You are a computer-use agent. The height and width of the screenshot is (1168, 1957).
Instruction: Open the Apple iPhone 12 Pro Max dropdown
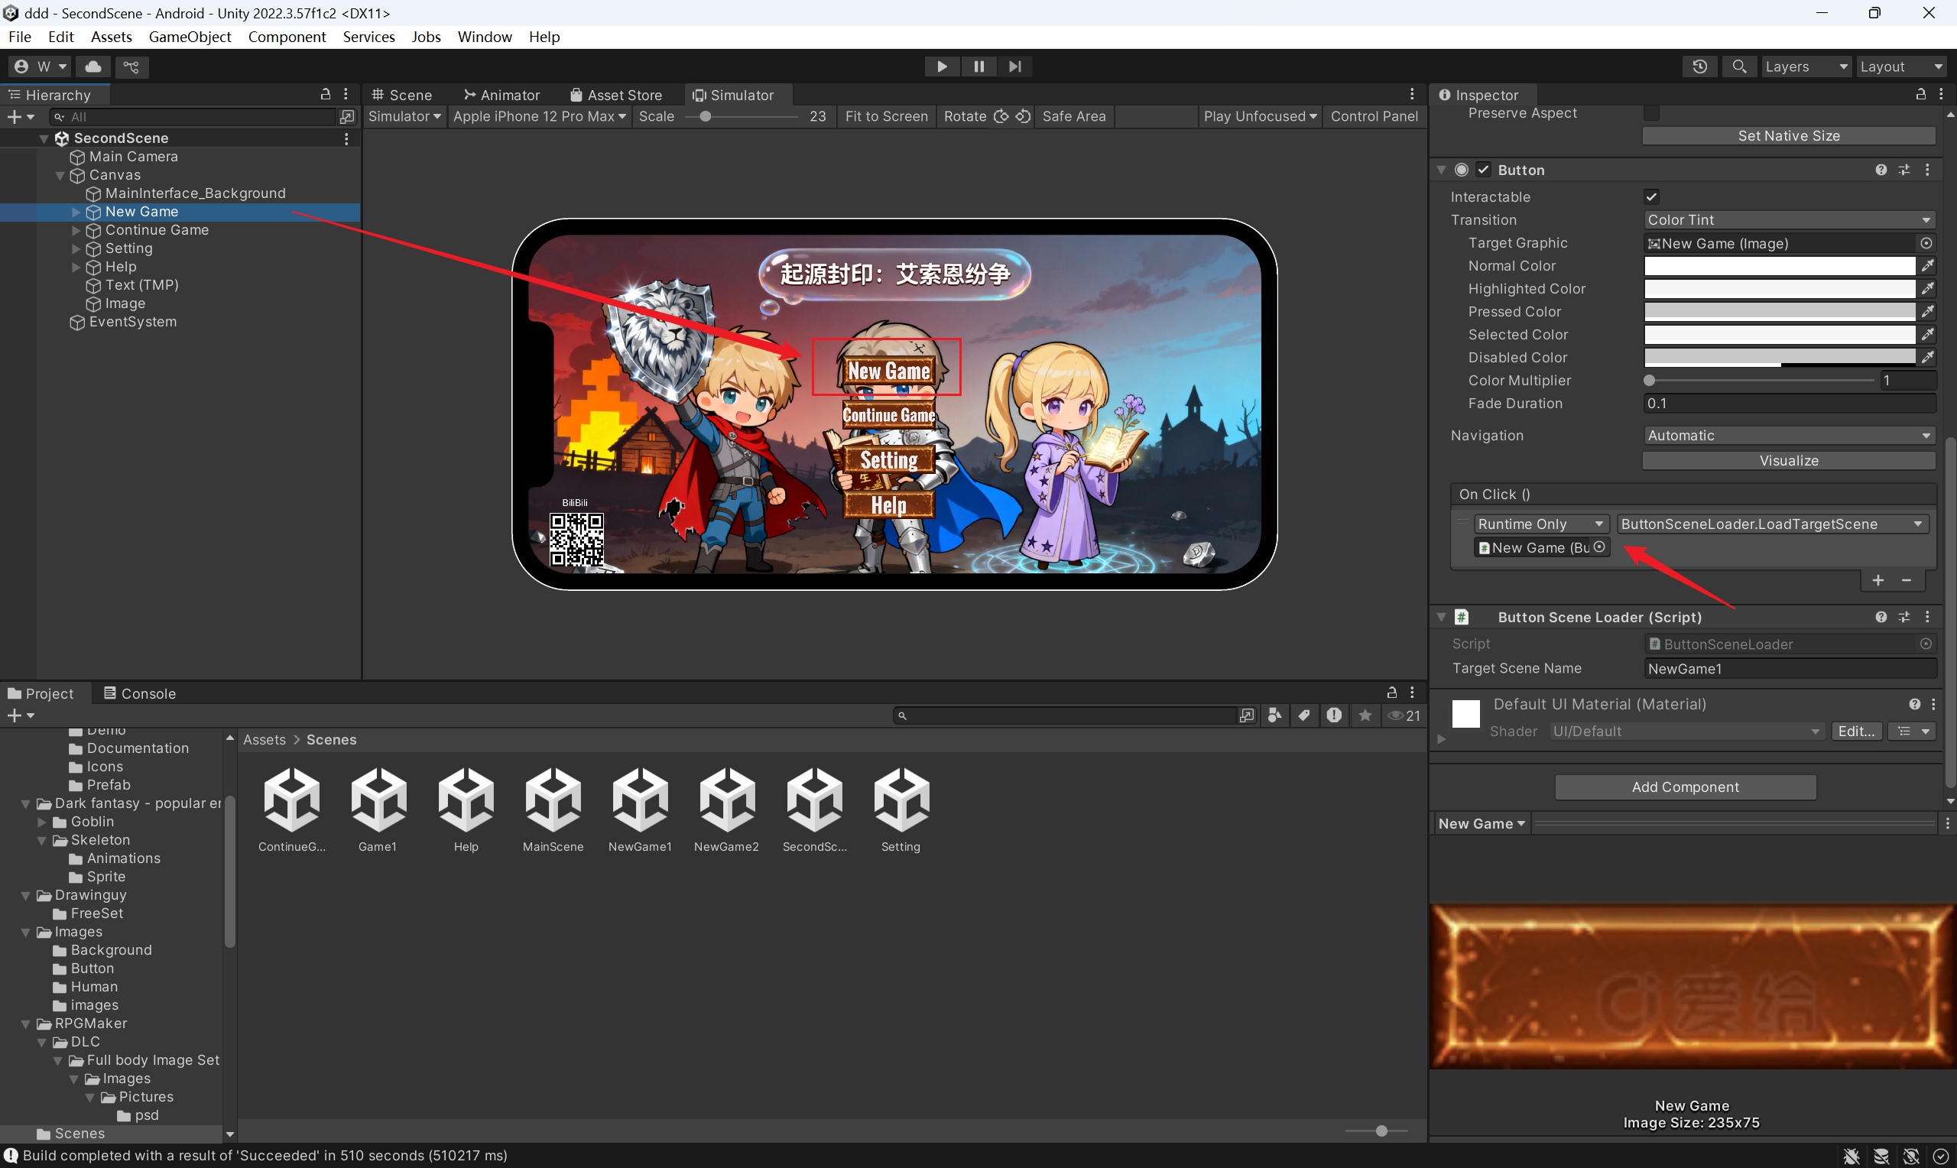coord(539,116)
